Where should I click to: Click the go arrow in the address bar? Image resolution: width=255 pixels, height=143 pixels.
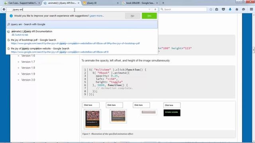(155, 10)
